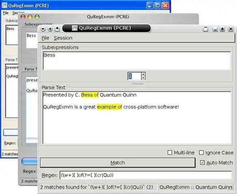Click the Mac window title 'QuRegExmm (PCRE)'
This screenshot has width=237, height=194.
(x=108, y=17)
